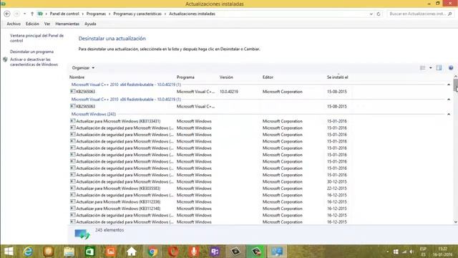Open the 'Panel de control' breadcrumb
The image size is (458, 258).
[x=64, y=14]
